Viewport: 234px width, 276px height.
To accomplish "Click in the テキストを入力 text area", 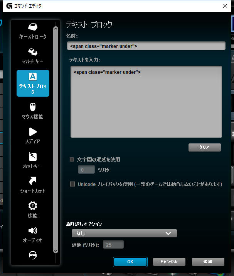I will coord(146,102).
